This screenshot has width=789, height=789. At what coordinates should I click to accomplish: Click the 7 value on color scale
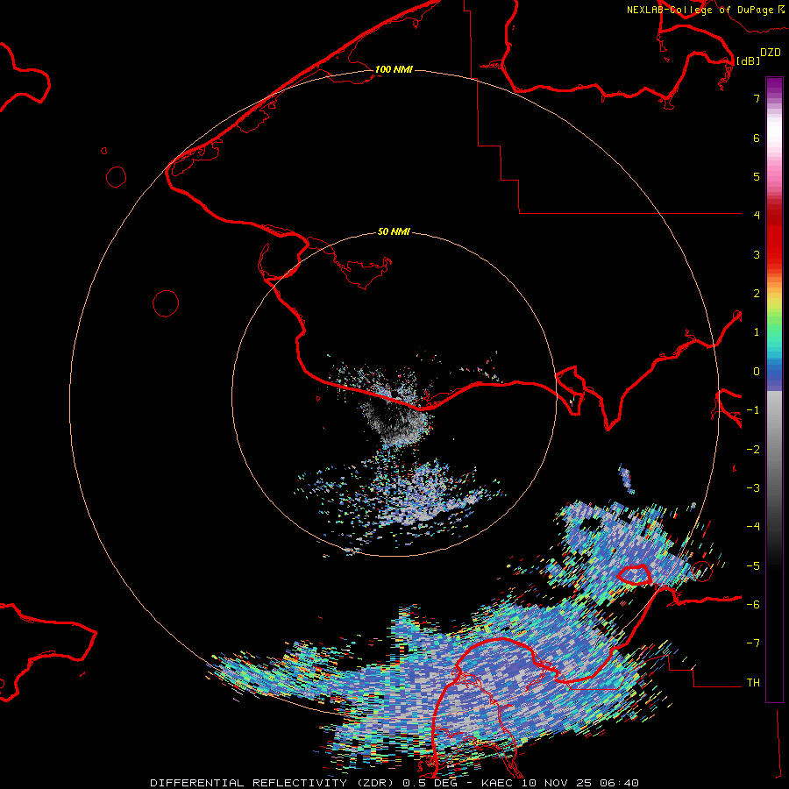click(x=757, y=98)
